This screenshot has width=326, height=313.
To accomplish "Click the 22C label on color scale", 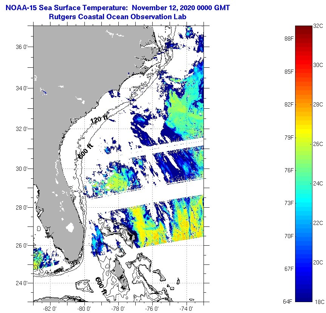I will [x=318, y=223].
